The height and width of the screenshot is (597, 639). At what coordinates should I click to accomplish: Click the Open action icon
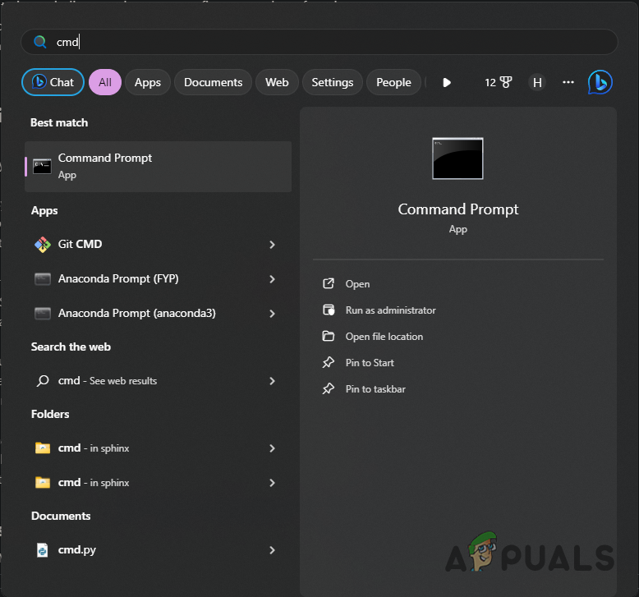coord(329,283)
